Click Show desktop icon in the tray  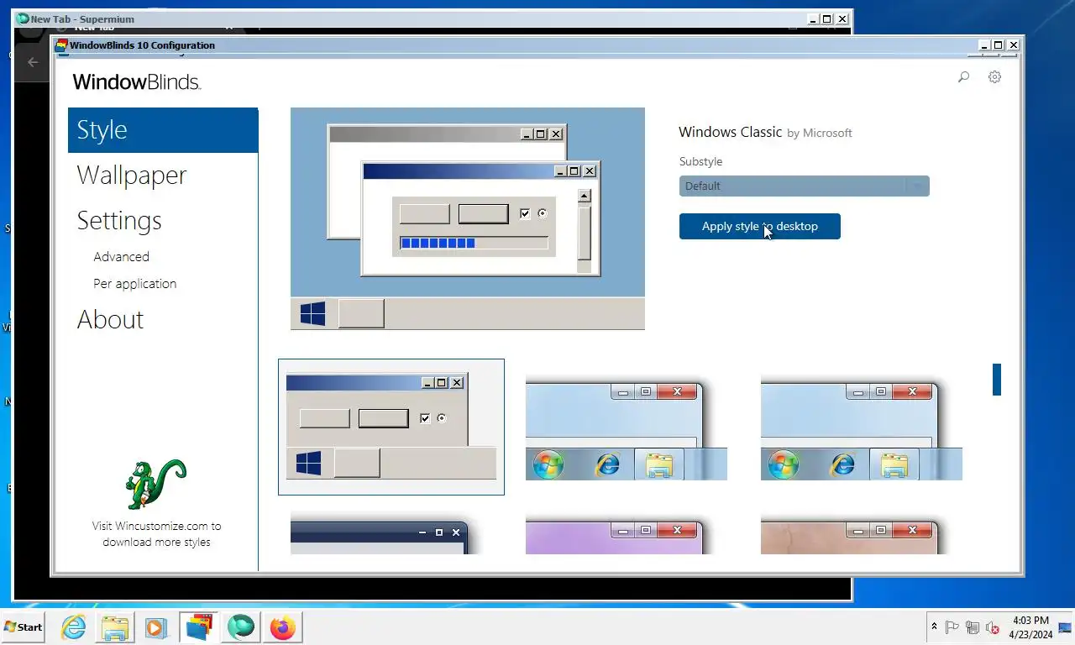(x=1065, y=627)
